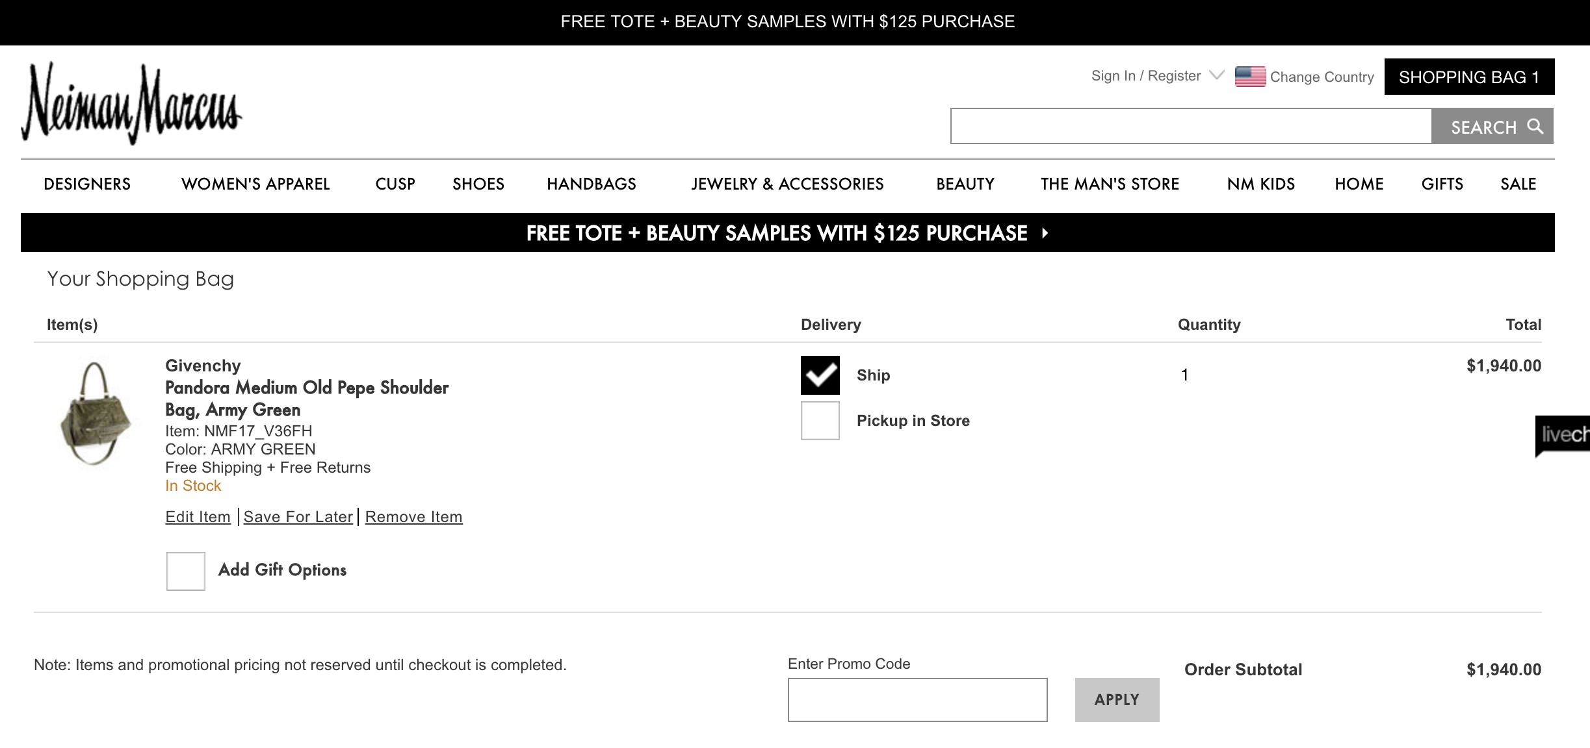The width and height of the screenshot is (1590, 748).
Task: Open the Handbags menu
Action: pyautogui.click(x=591, y=184)
